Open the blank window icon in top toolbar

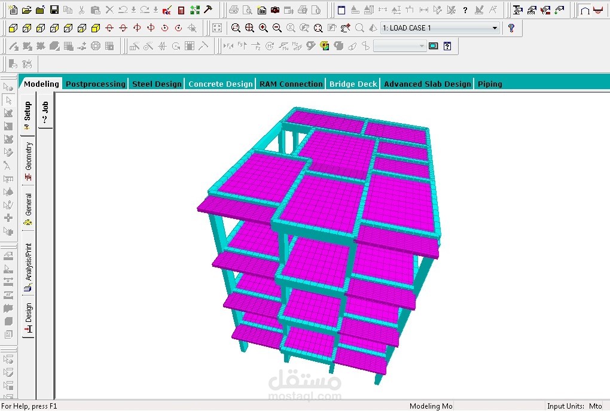click(341, 10)
